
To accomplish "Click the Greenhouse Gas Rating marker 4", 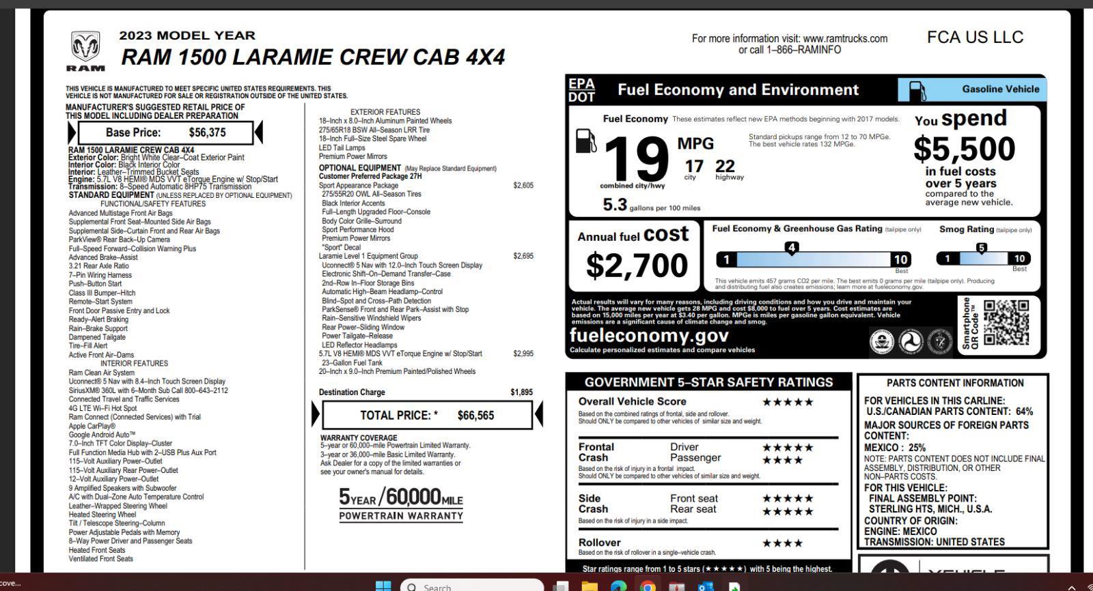I will tap(792, 248).
